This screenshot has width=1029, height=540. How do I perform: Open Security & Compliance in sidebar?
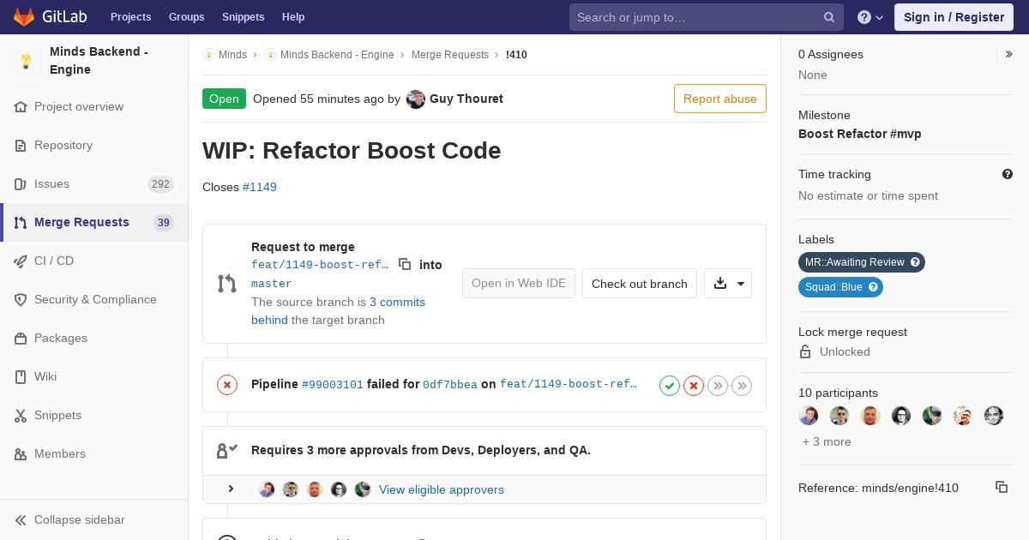(94, 300)
